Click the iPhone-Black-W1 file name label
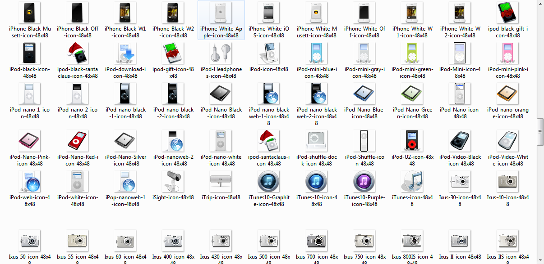 point(125,32)
